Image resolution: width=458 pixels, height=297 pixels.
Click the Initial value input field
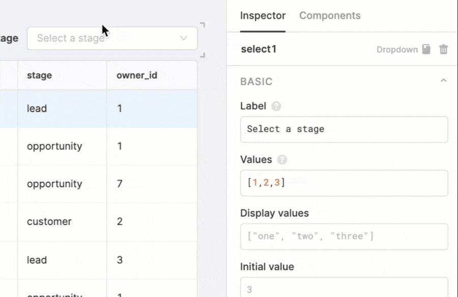[x=344, y=288]
